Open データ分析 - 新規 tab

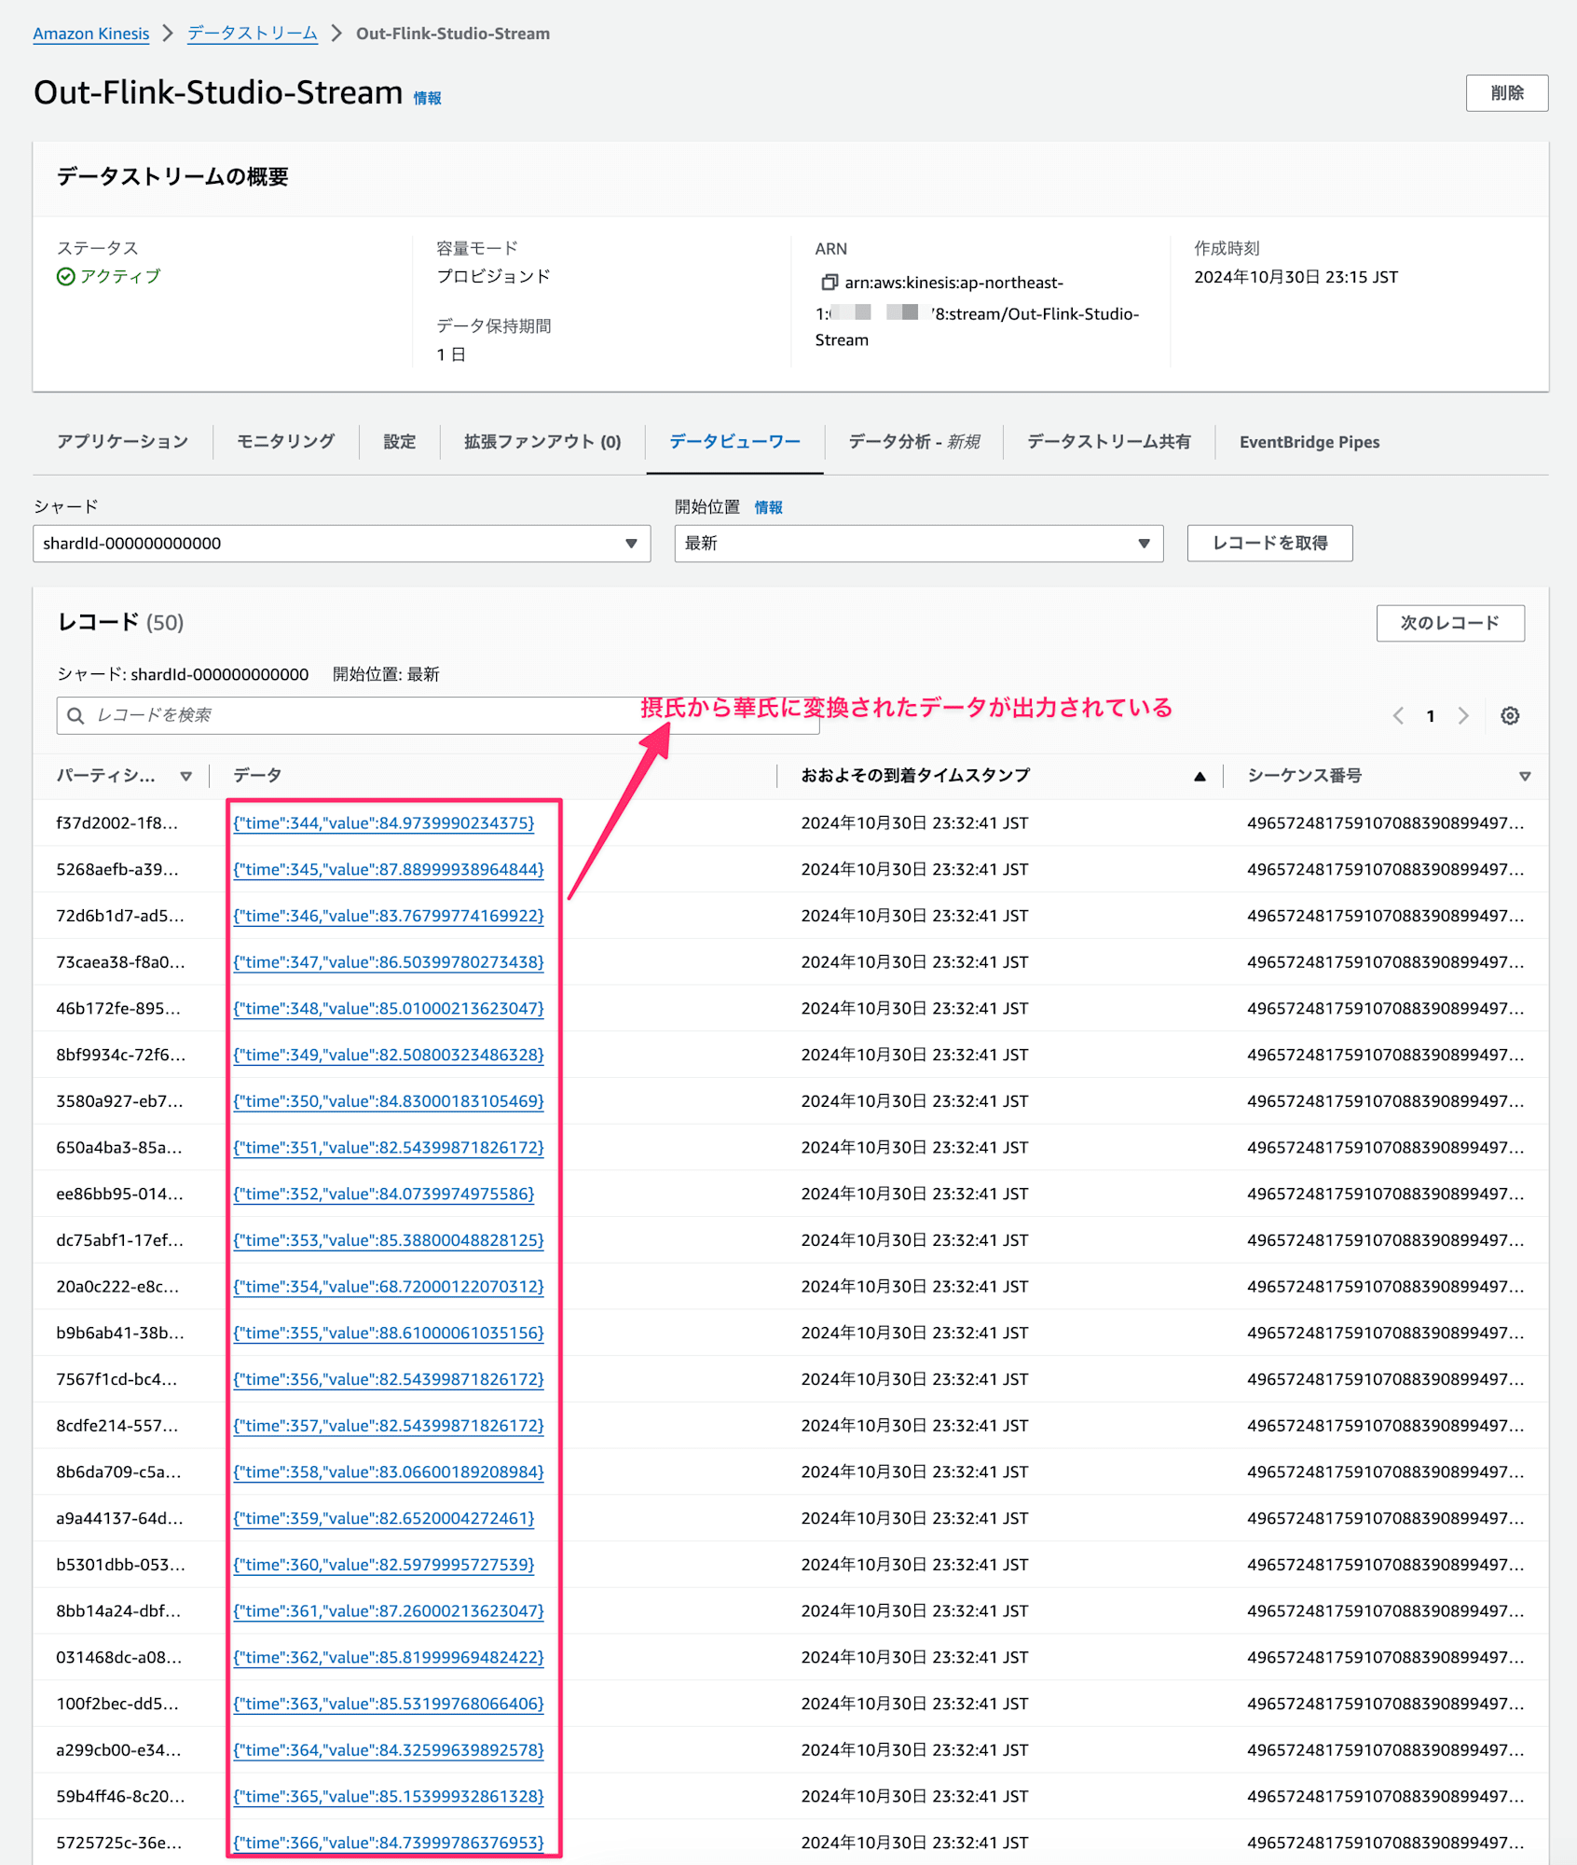[x=913, y=442]
